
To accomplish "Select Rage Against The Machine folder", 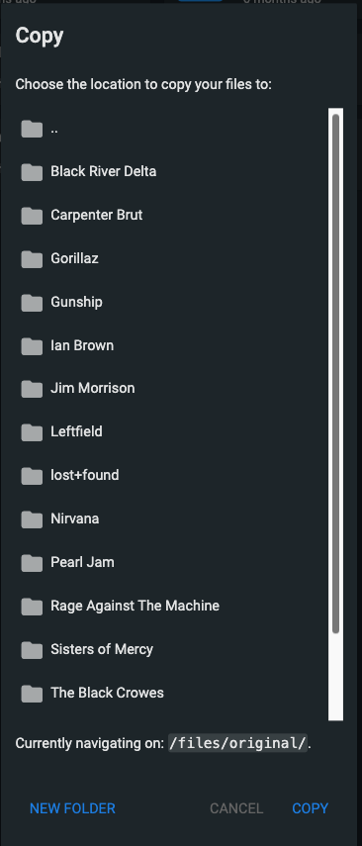I will (x=171, y=606).
